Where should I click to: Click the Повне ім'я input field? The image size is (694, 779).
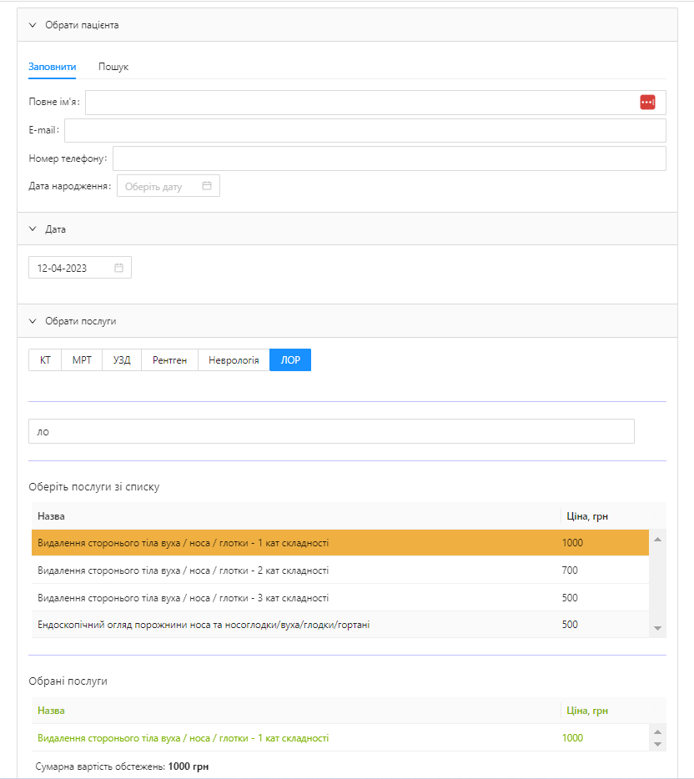359,102
